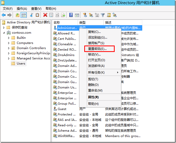The height and width of the screenshot is (143, 176).
Task: Open the 帮助(H) menu in the menu bar
Action: pyautogui.click(x=51, y=9)
